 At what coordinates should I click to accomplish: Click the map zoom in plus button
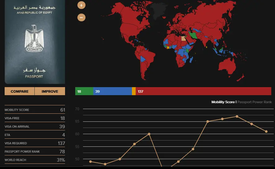coord(81,5)
